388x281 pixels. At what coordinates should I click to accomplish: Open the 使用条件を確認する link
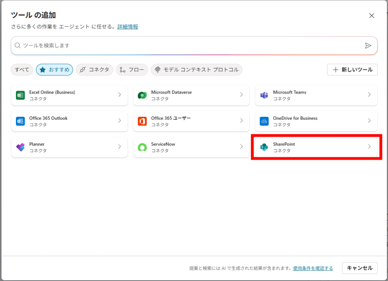pyautogui.click(x=313, y=268)
